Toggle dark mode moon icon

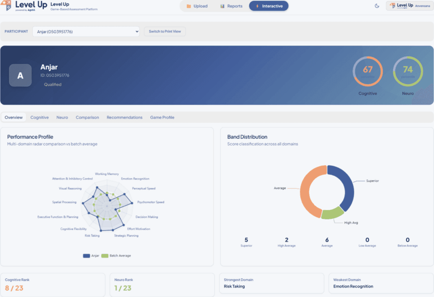tap(377, 6)
